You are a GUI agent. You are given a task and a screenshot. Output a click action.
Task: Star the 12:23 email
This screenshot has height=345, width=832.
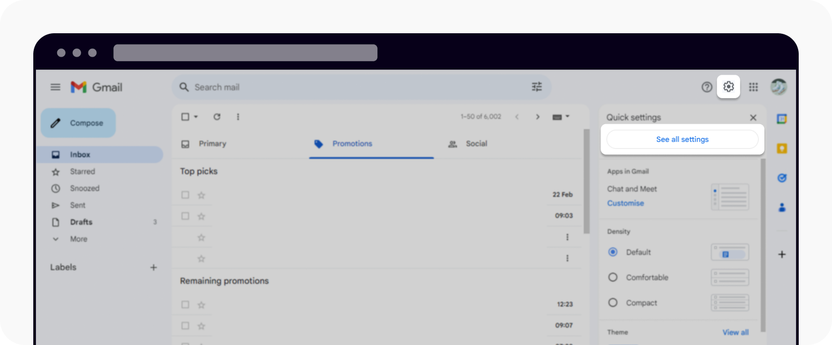[x=201, y=305]
